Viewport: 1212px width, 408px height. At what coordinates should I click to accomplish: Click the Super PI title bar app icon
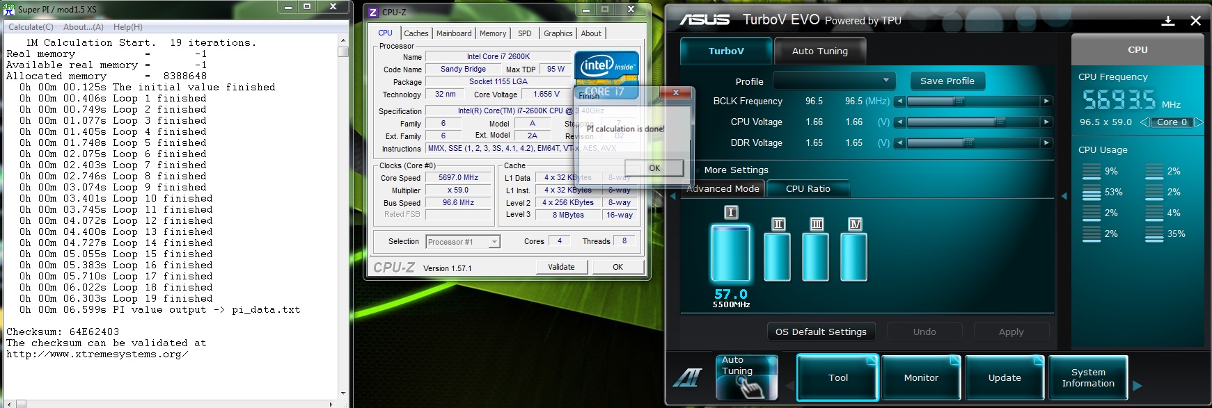(9, 9)
